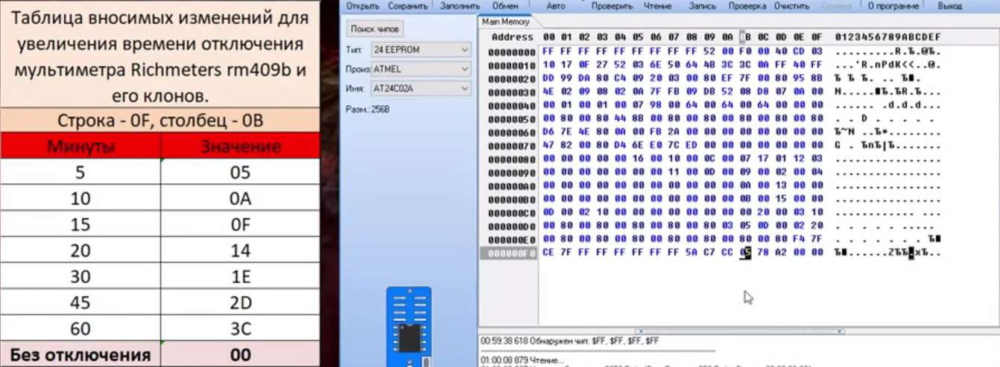Click value 00 beside Без отключения
1000x367 pixels.
[x=241, y=355]
